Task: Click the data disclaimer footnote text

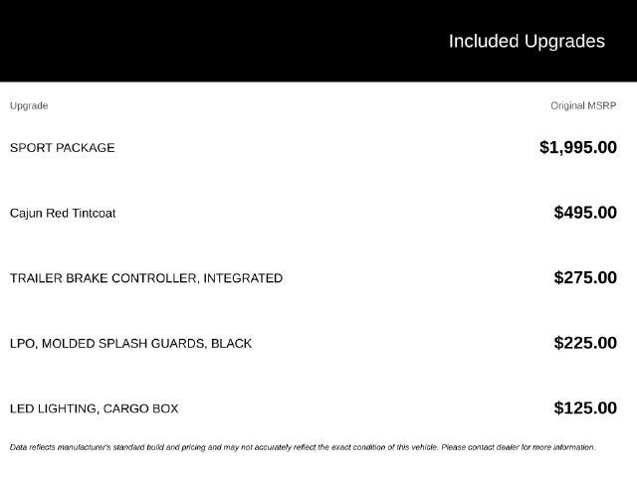Action: point(303,447)
